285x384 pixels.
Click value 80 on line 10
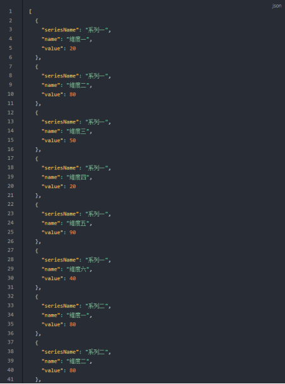click(x=73, y=94)
